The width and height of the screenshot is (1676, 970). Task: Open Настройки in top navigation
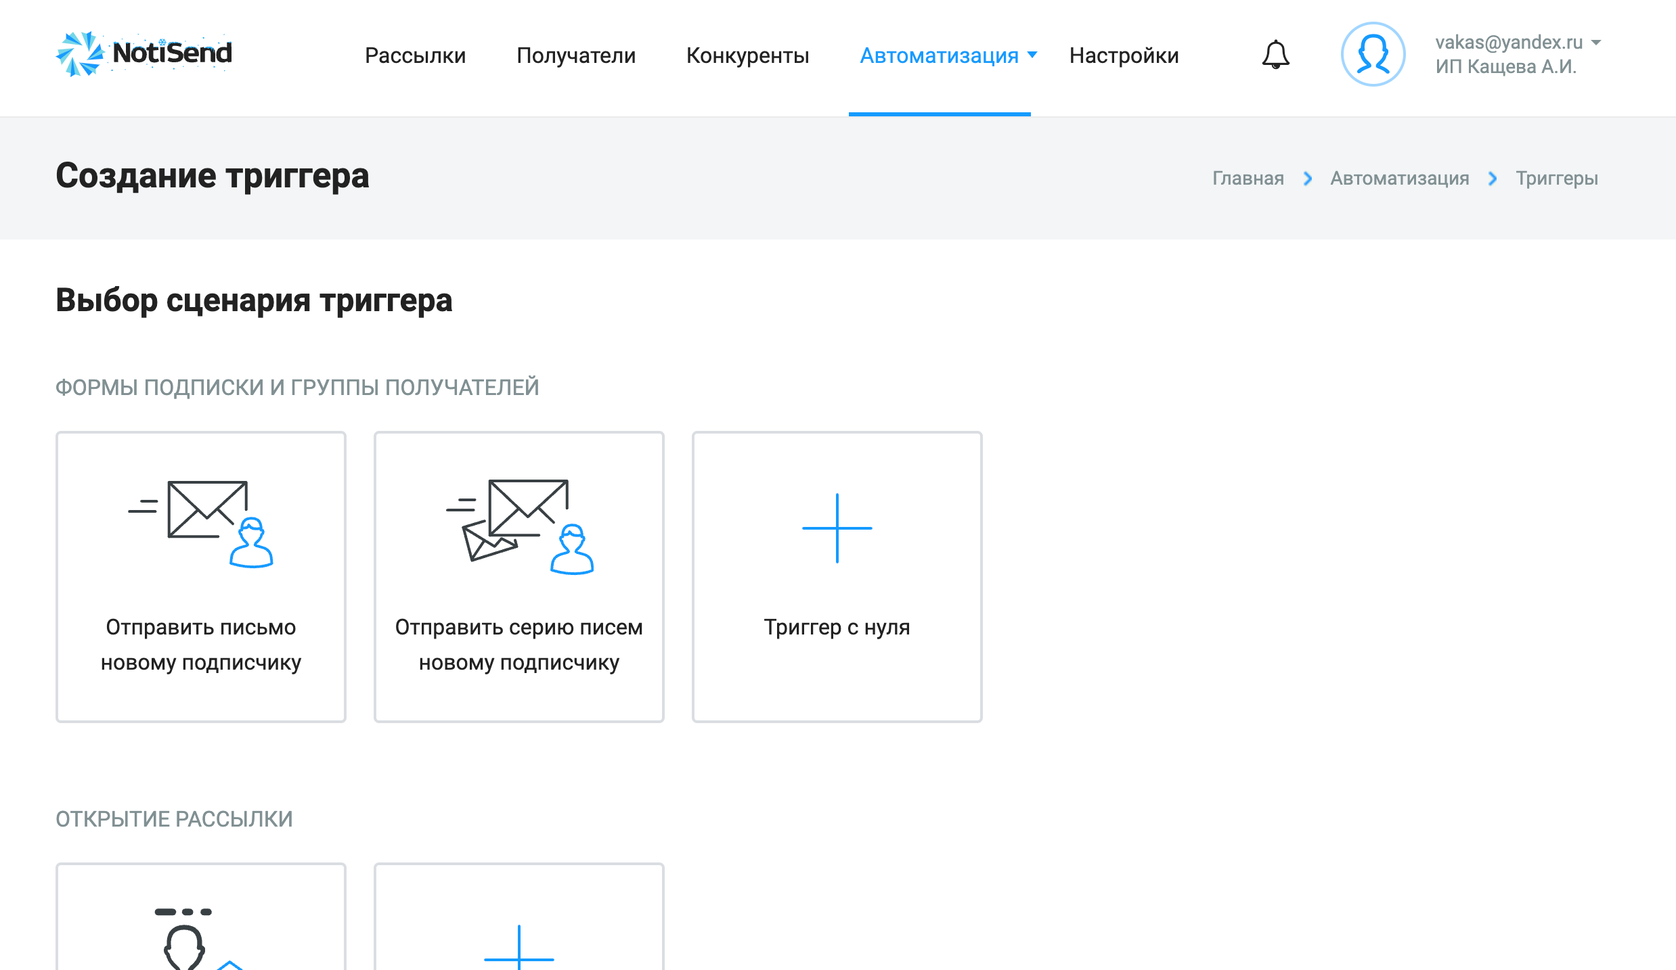1124,55
